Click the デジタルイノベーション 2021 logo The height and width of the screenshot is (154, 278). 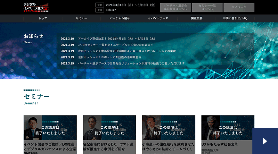point(36,7)
